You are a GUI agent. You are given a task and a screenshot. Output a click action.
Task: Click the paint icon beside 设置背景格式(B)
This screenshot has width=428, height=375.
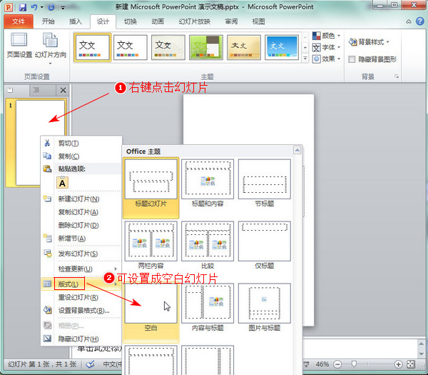point(48,310)
